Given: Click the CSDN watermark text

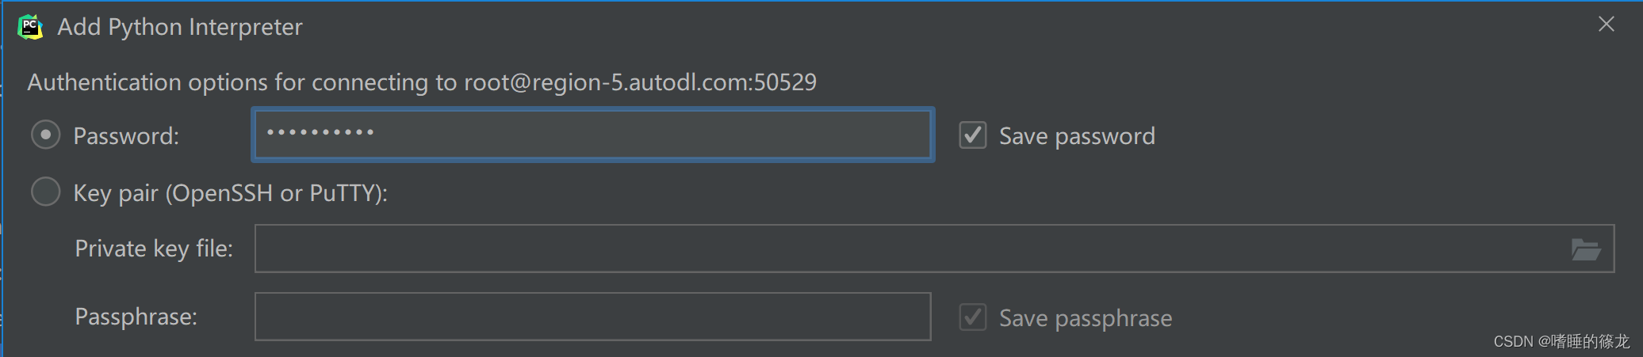Looking at the screenshot, I should 1561,341.
